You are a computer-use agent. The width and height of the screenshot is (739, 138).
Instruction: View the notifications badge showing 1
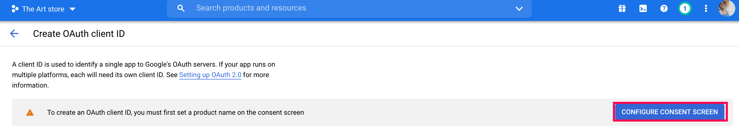685,9
